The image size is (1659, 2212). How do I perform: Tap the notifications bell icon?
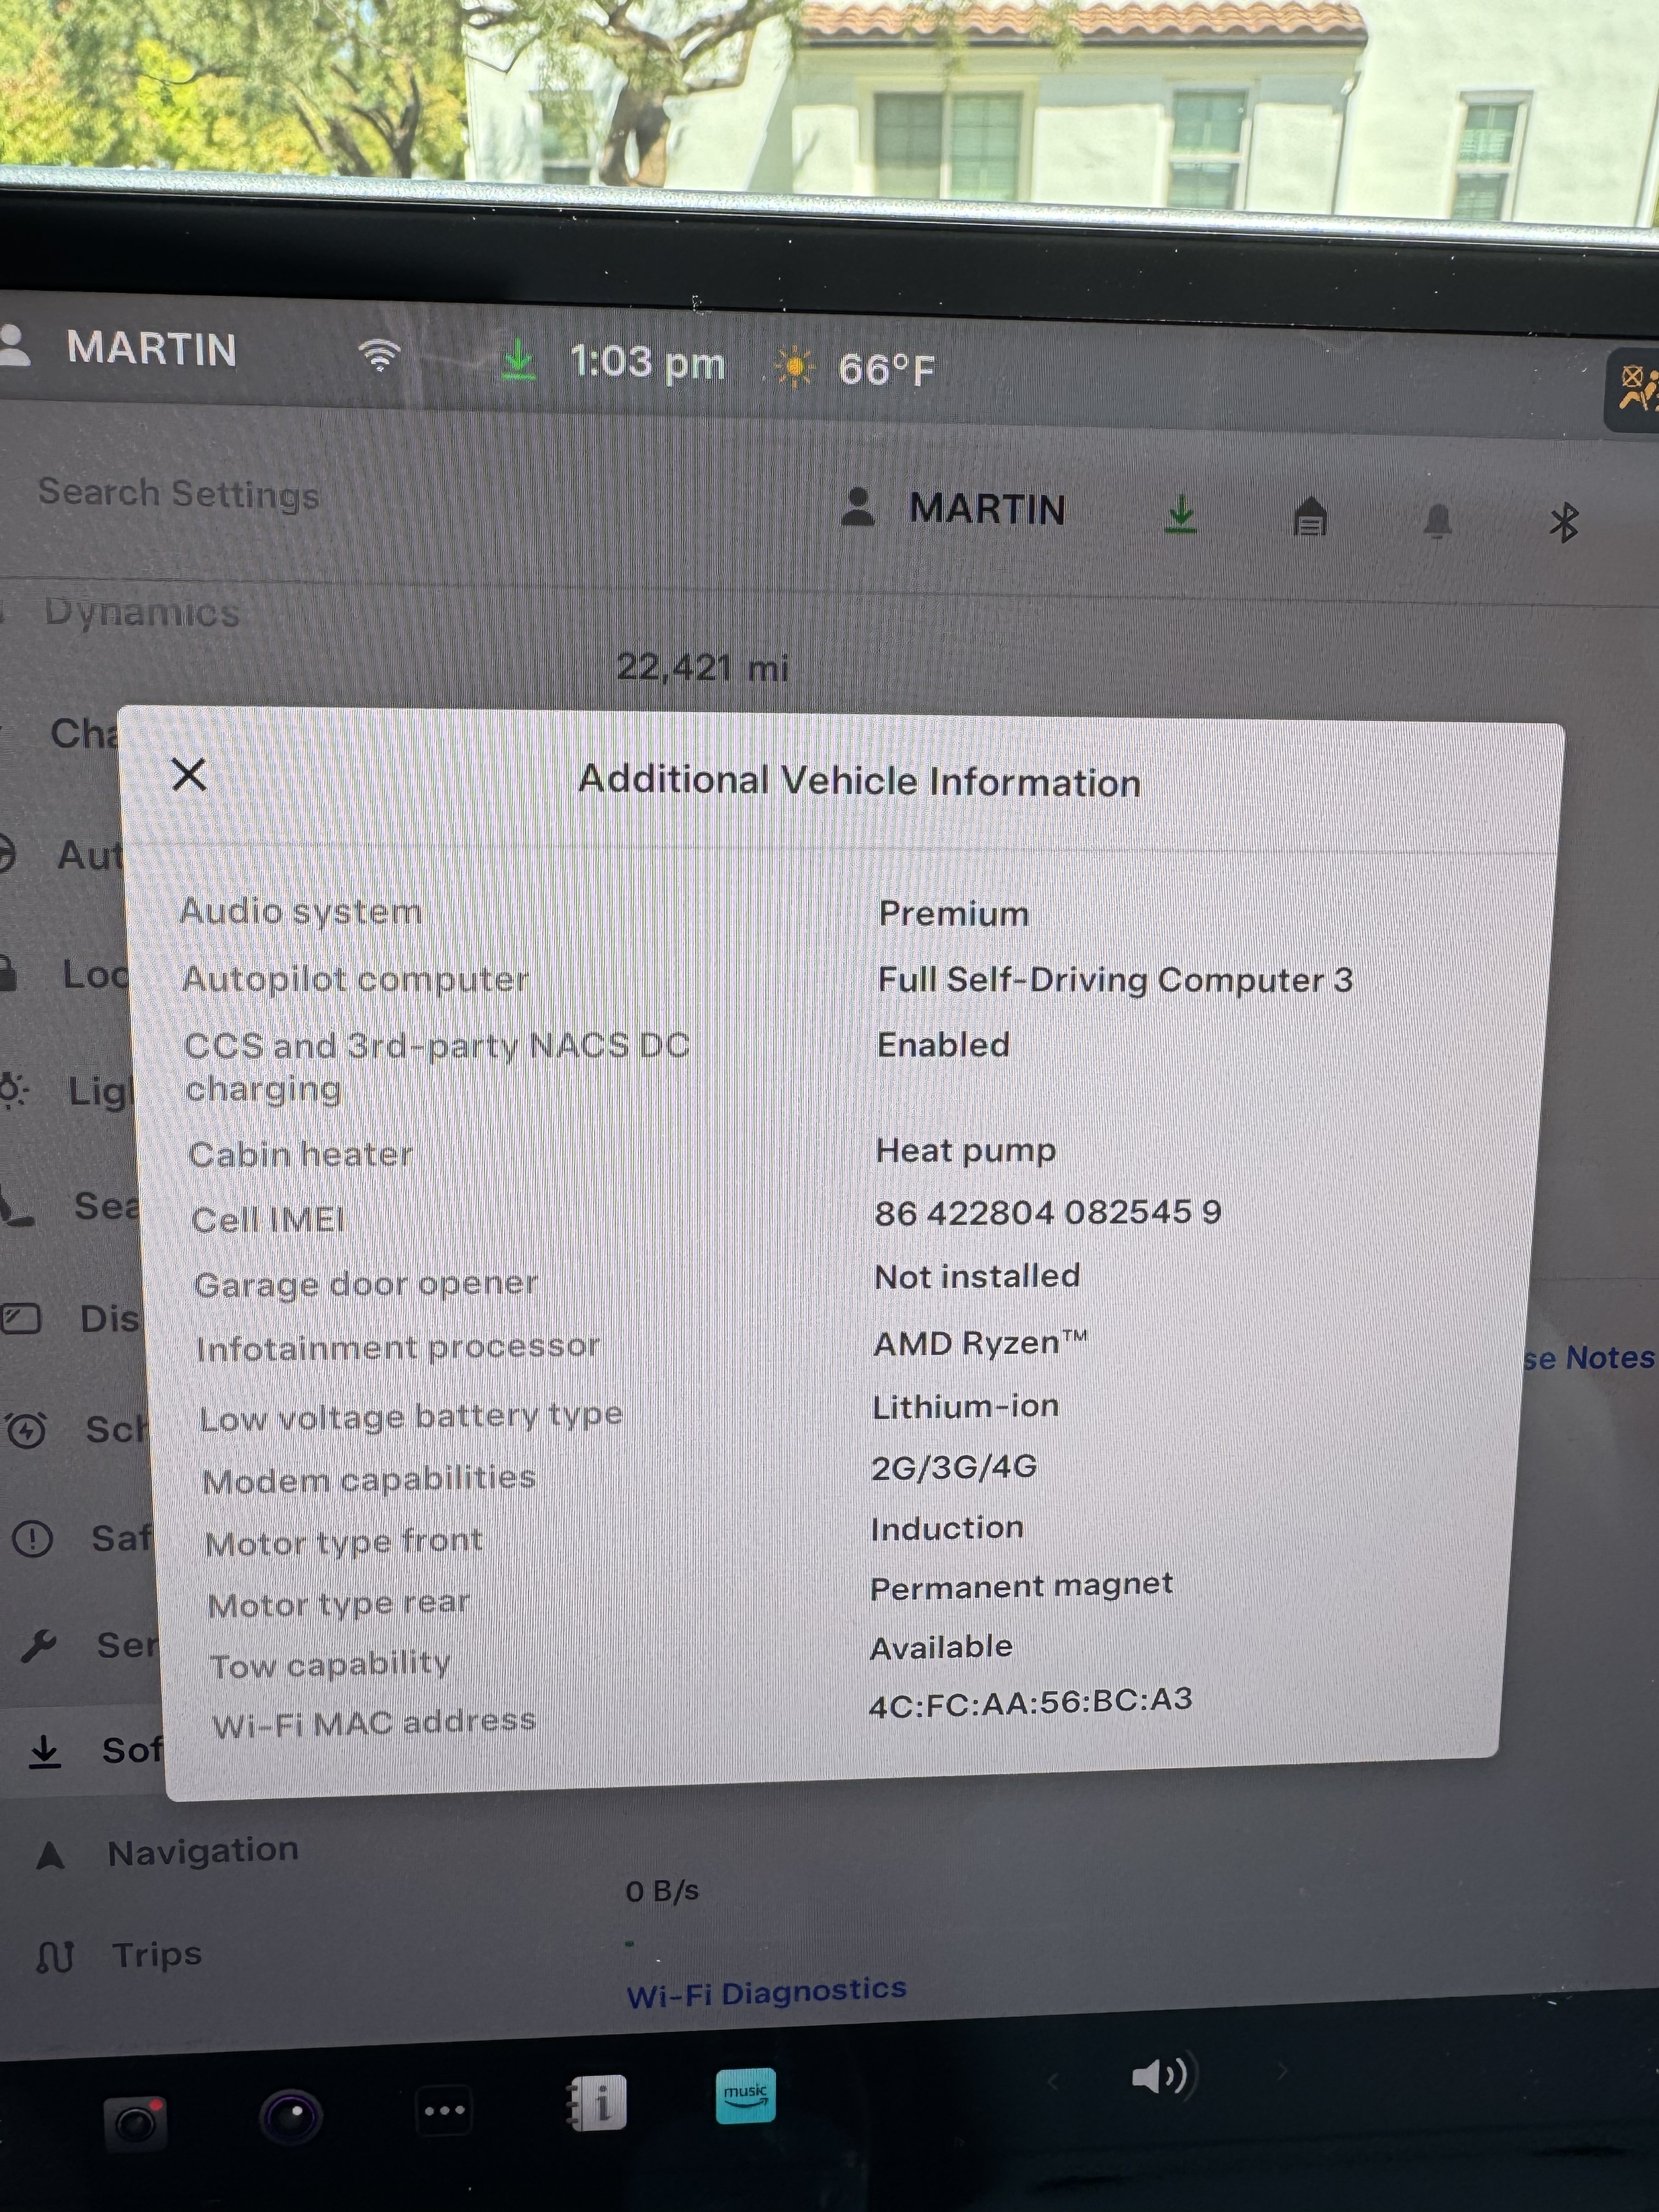click(1437, 520)
